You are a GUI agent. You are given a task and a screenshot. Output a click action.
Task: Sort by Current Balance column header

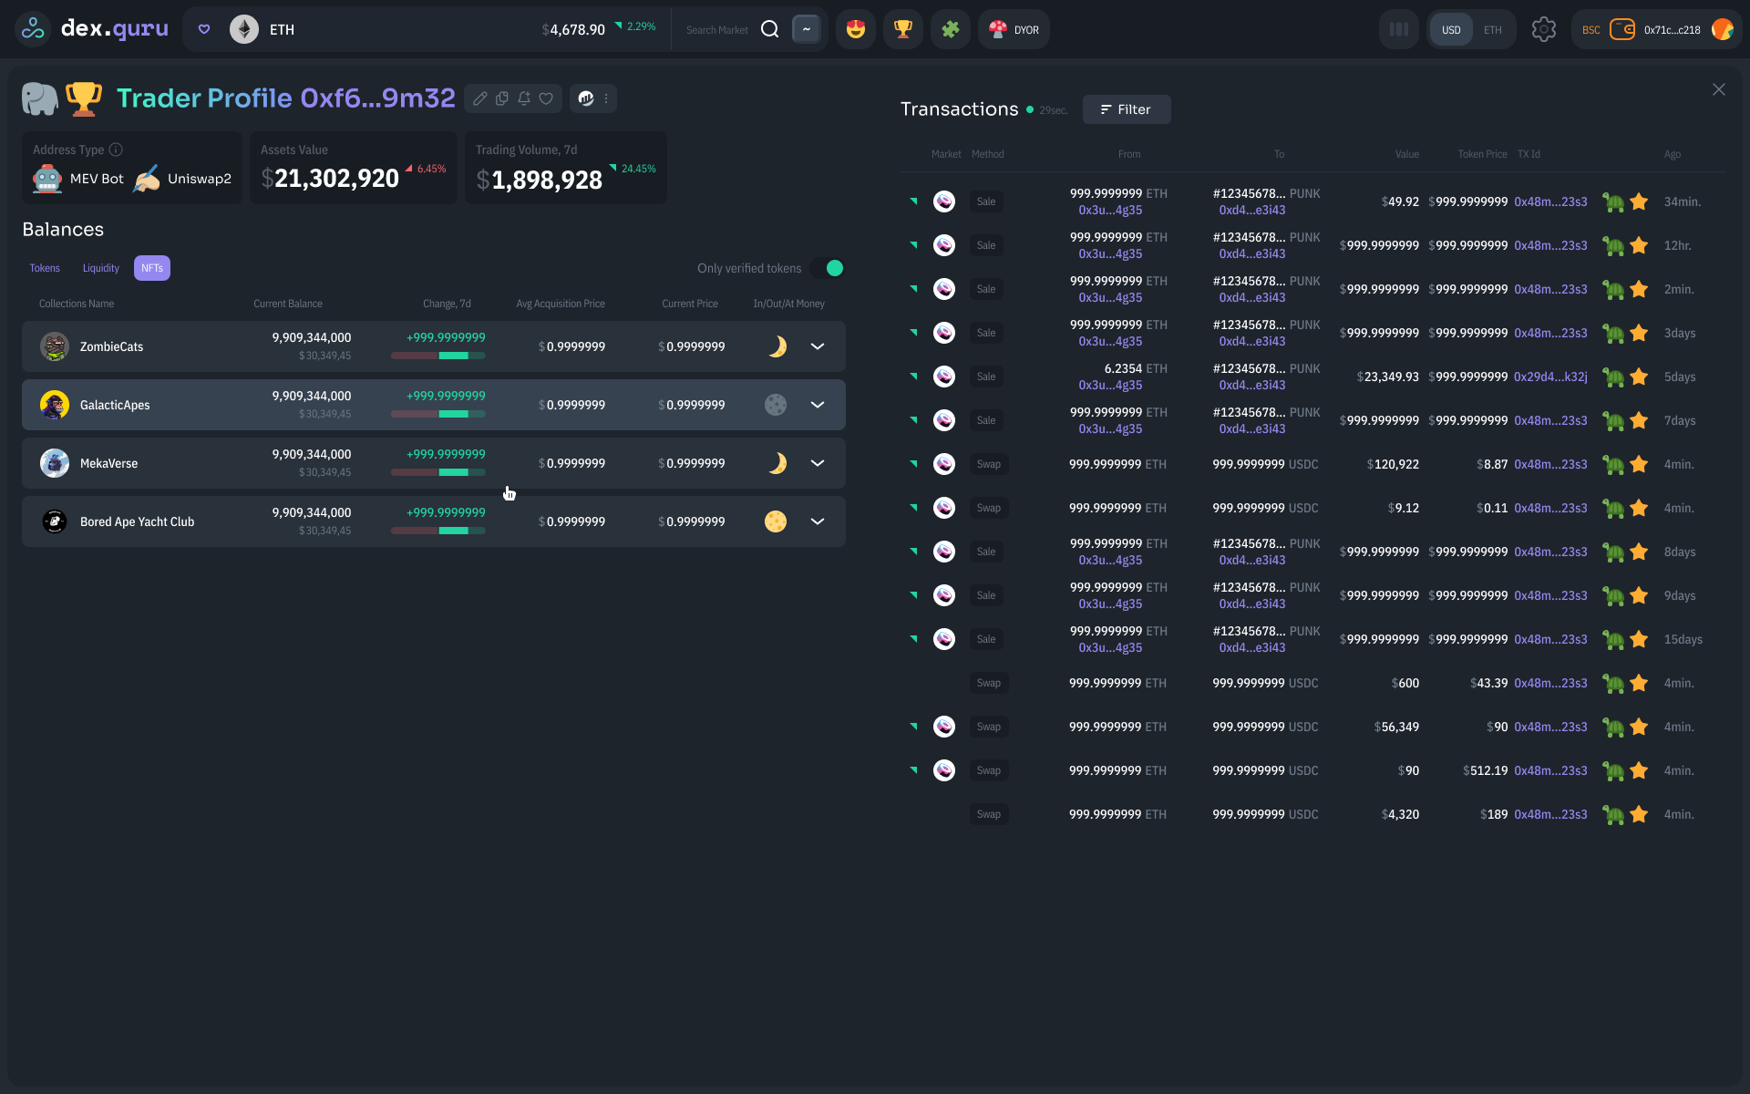tap(288, 304)
